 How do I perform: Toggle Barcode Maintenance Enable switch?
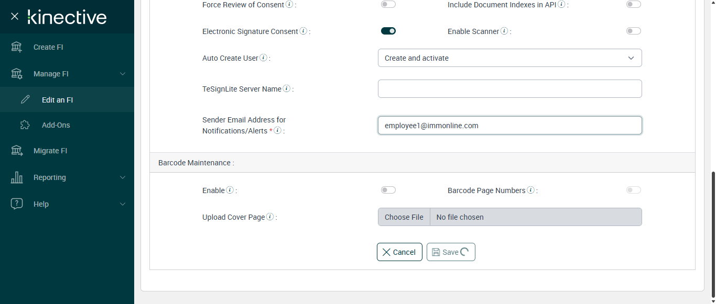tap(388, 190)
